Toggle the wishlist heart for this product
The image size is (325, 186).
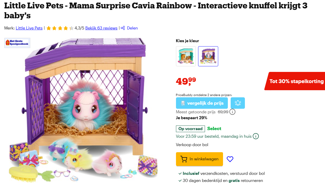[230, 159]
